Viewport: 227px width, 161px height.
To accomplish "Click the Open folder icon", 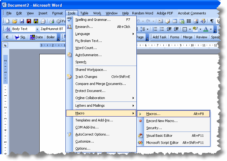I will point(15,21).
